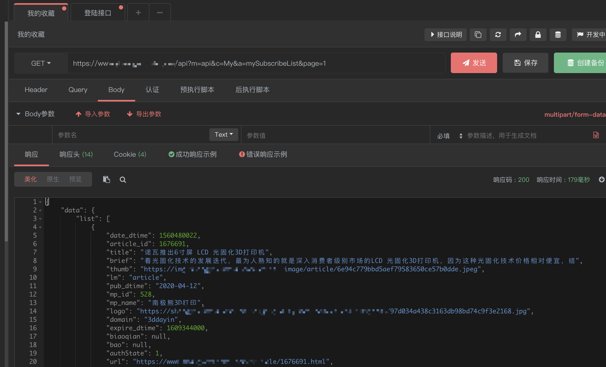Collapse the Body参数 section
The image size is (606, 367).
pyautogui.click(x=18, y=114)
